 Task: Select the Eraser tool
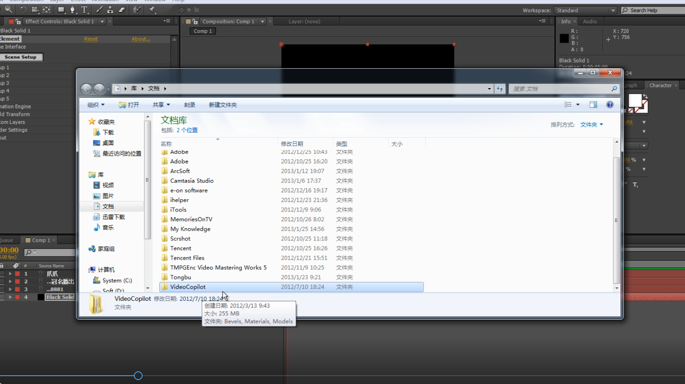122,10
